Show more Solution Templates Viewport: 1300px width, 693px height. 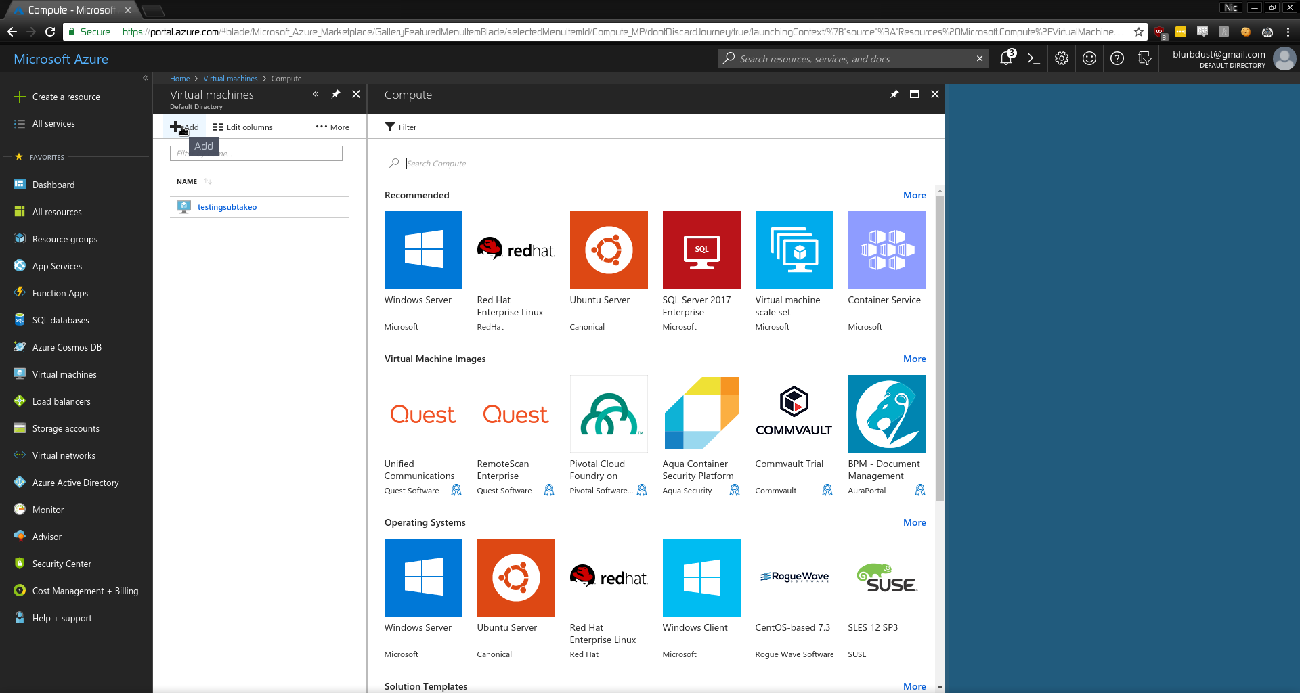tap(914, 686)
